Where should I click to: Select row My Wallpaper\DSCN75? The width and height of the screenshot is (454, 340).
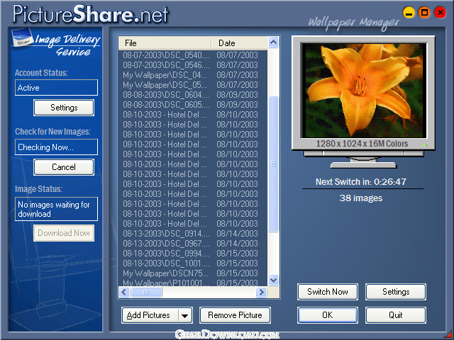coord(192,273)
